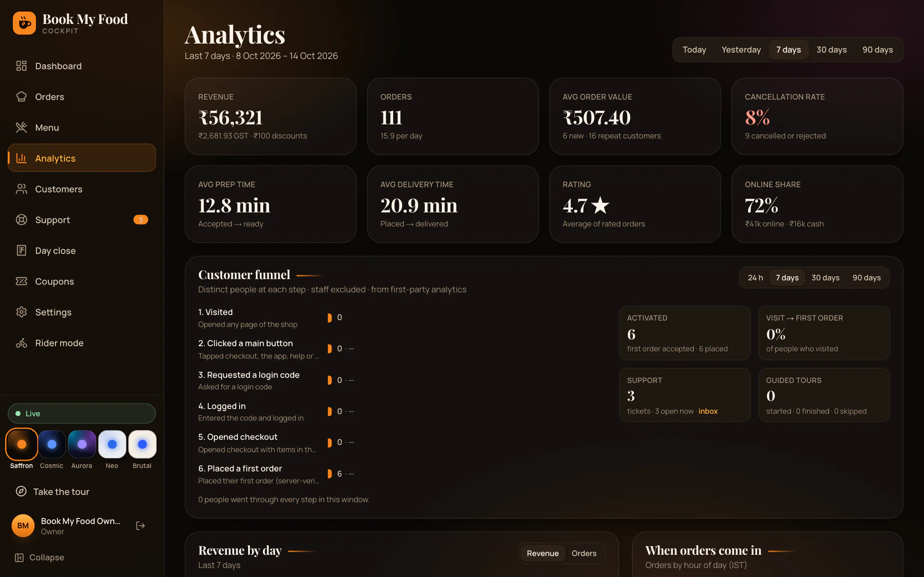
Task: Select the top 7 days range
Action: 788,50
